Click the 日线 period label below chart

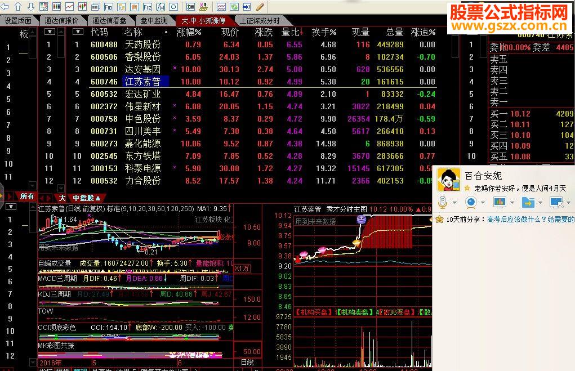pyautogui.click(x=247, y=362)
